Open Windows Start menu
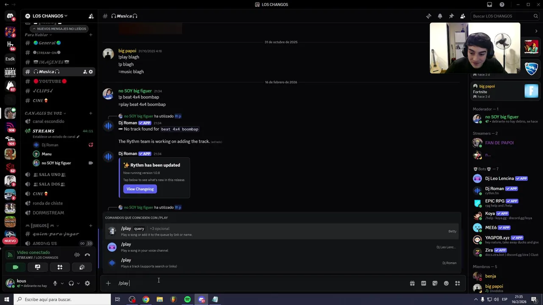 7,299
